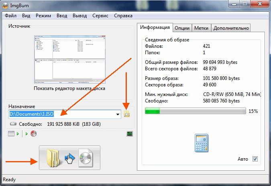Click the CD-R/RW (650 MiB, 74 Min) text

coord(232,94)
